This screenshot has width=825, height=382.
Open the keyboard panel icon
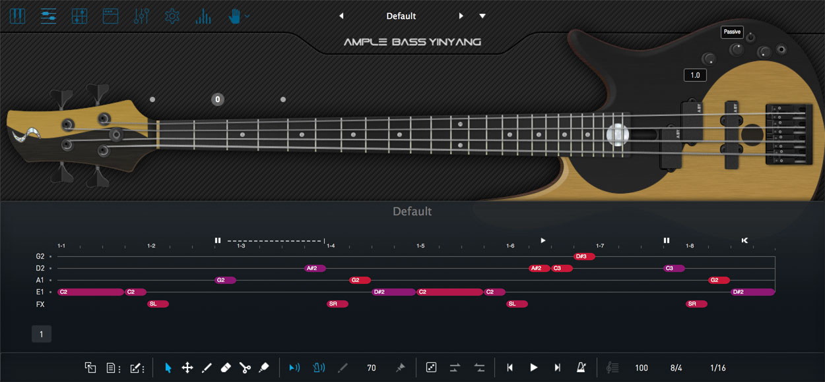17,16
